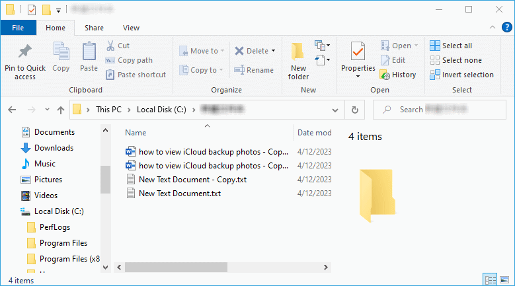Screen dimensions: 515x286
Task: Click the Edit button in ribbon
Action: [393, 60]
